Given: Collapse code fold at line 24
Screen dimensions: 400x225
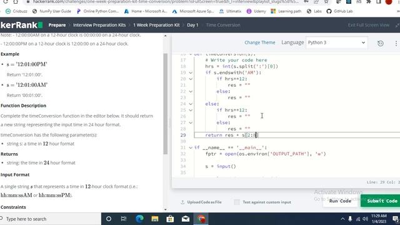Looking at the screenshot, I should (x=191, y=104).
